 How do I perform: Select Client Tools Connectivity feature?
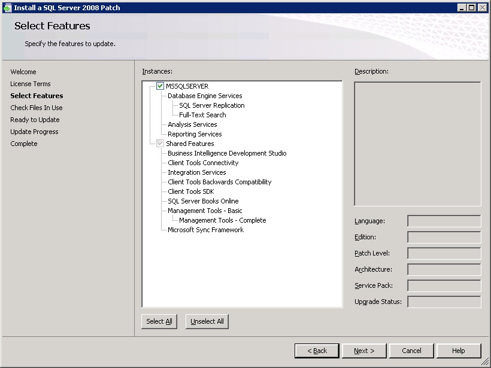click(x=203, y=163)
